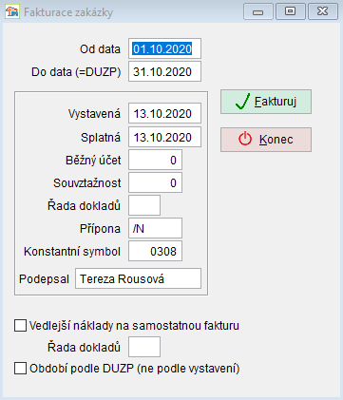Viewport: 343px width, 400px height.
Task: Click the Podepsal field with Tereza Rousová
Action: [138, 278]
